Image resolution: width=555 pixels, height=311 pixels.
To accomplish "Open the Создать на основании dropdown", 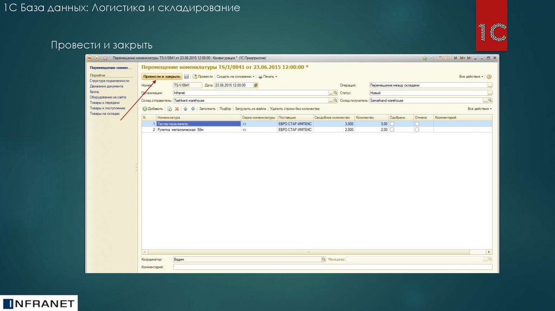I will 235,76.
